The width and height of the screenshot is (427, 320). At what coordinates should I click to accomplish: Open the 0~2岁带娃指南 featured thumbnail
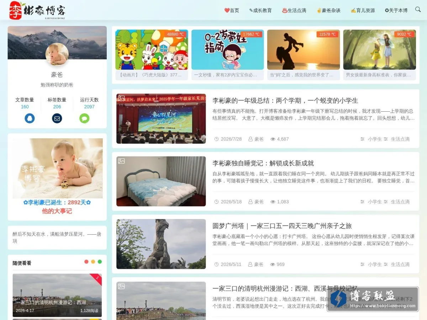pos(228,49)
